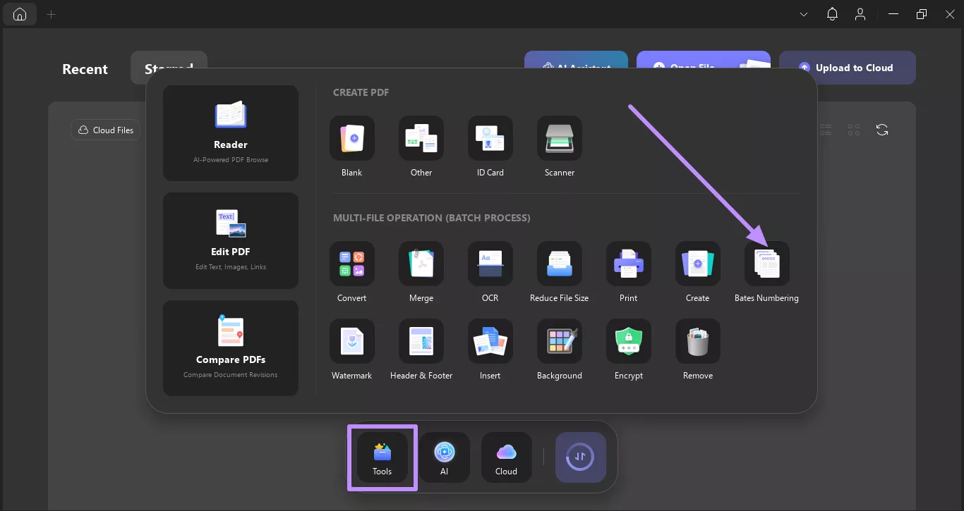Open the Bates Numbering batch tool
The width and height of the screenshot is (964, 511).
coord(766,264)
